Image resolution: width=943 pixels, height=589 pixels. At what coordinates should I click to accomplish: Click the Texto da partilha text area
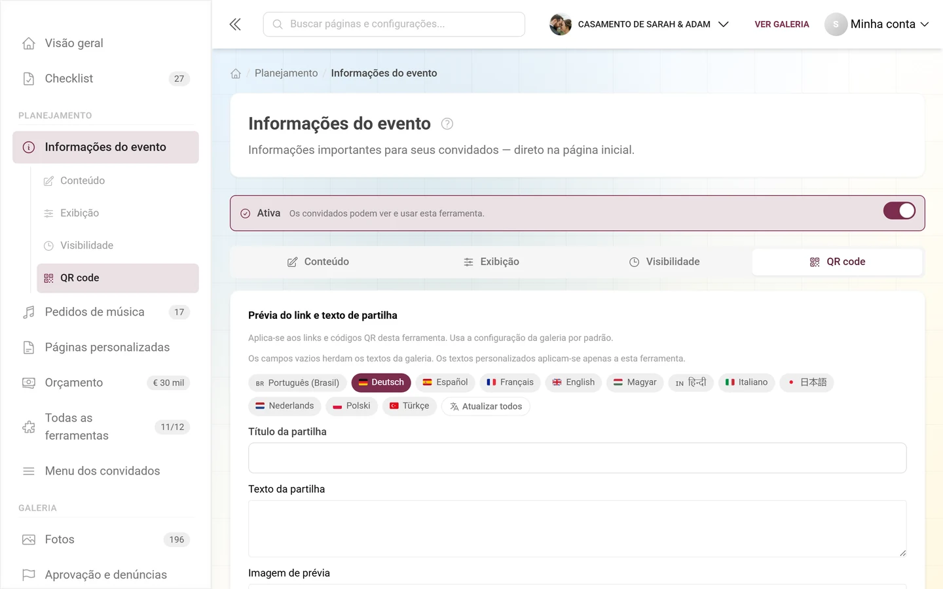coord(578,529)
